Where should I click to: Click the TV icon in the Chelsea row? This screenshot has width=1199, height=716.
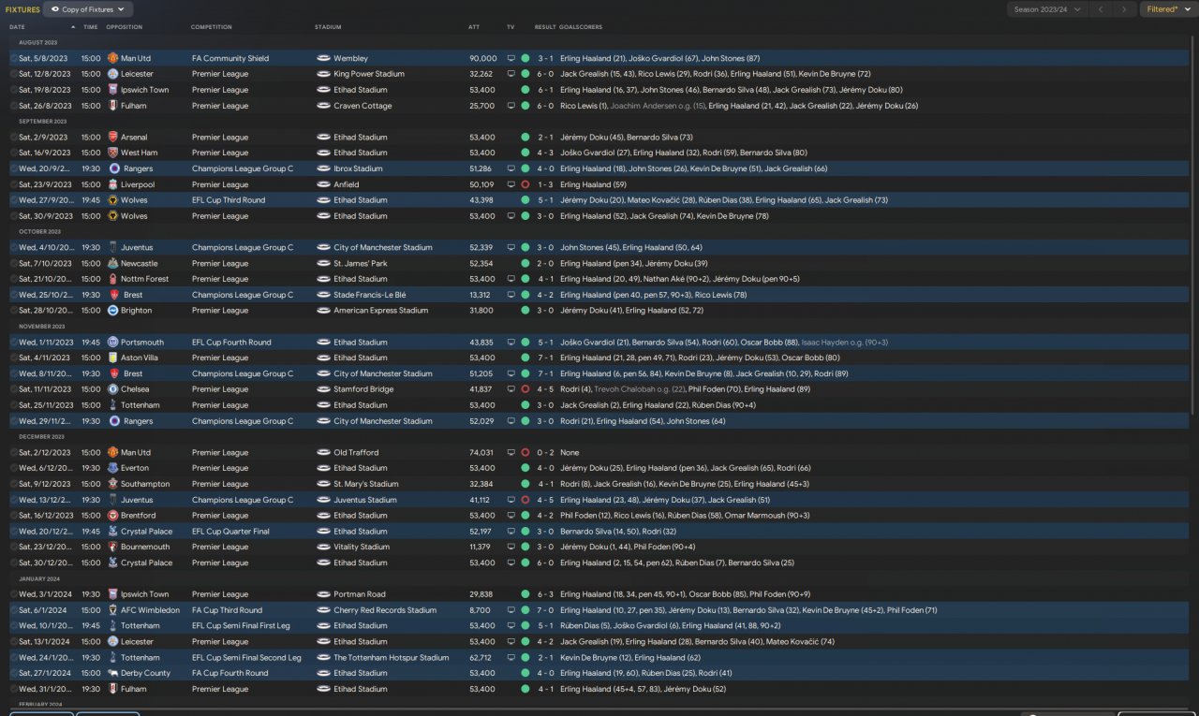point(511,389)
